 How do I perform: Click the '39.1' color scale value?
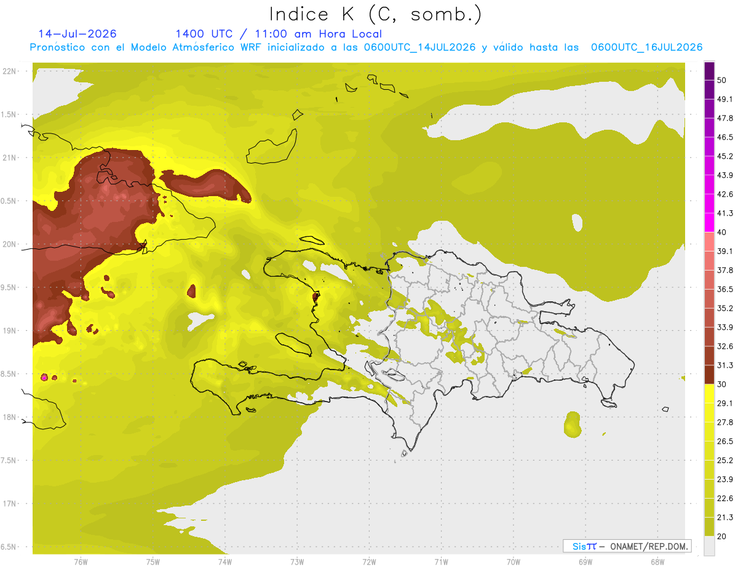click(x=725, y=251)
